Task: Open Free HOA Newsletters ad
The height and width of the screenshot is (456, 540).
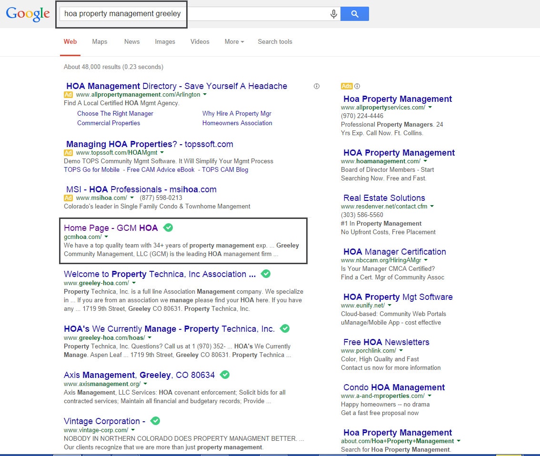Action: click(386, 342)
